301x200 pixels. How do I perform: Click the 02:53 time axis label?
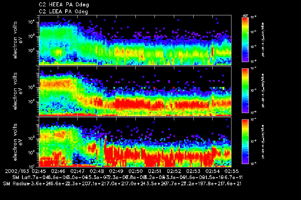[193, 171]
